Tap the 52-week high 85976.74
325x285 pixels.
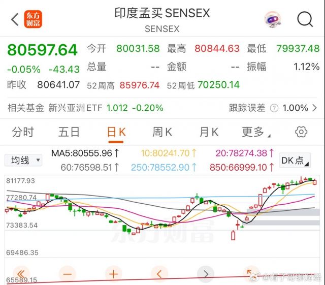140,85
